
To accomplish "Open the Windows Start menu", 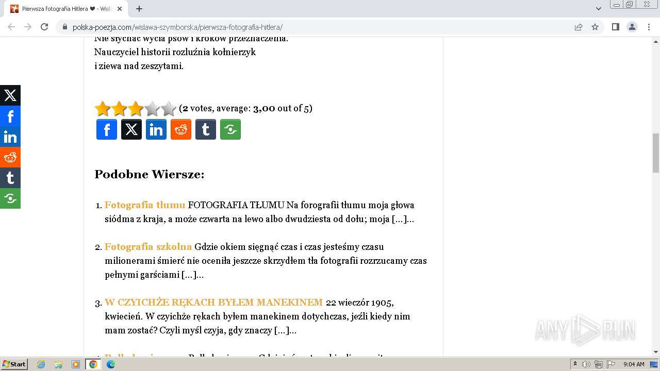I will (14, 364).
